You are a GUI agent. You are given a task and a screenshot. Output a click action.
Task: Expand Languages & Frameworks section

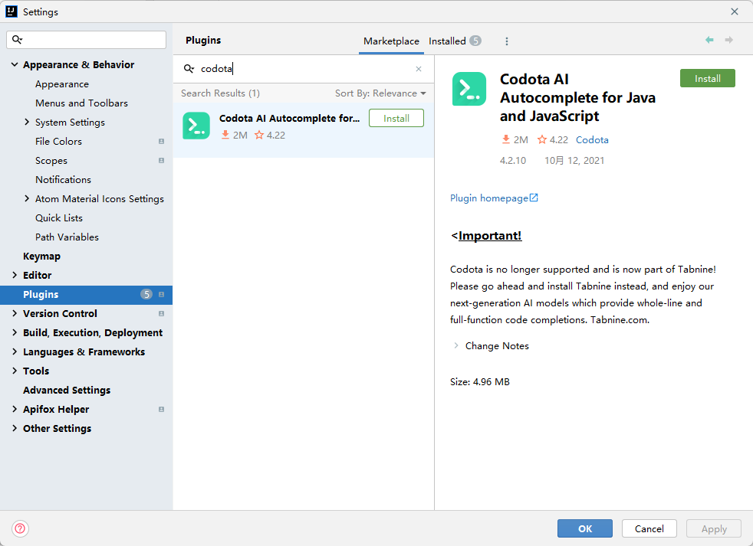click(x=15, y=351)
